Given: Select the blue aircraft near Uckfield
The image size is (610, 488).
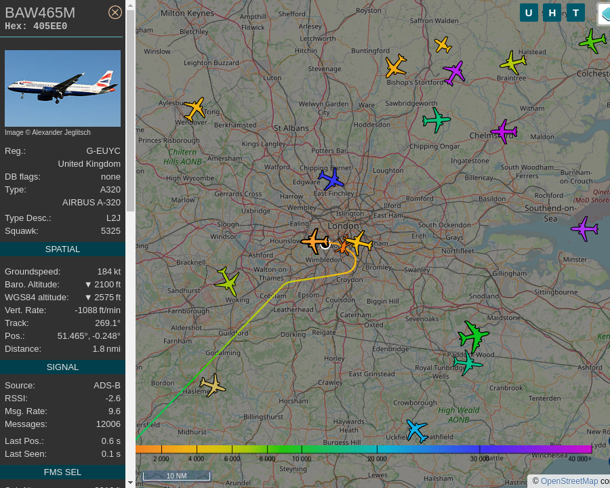Looking at the screenshot, I should (x=417, y=431).
